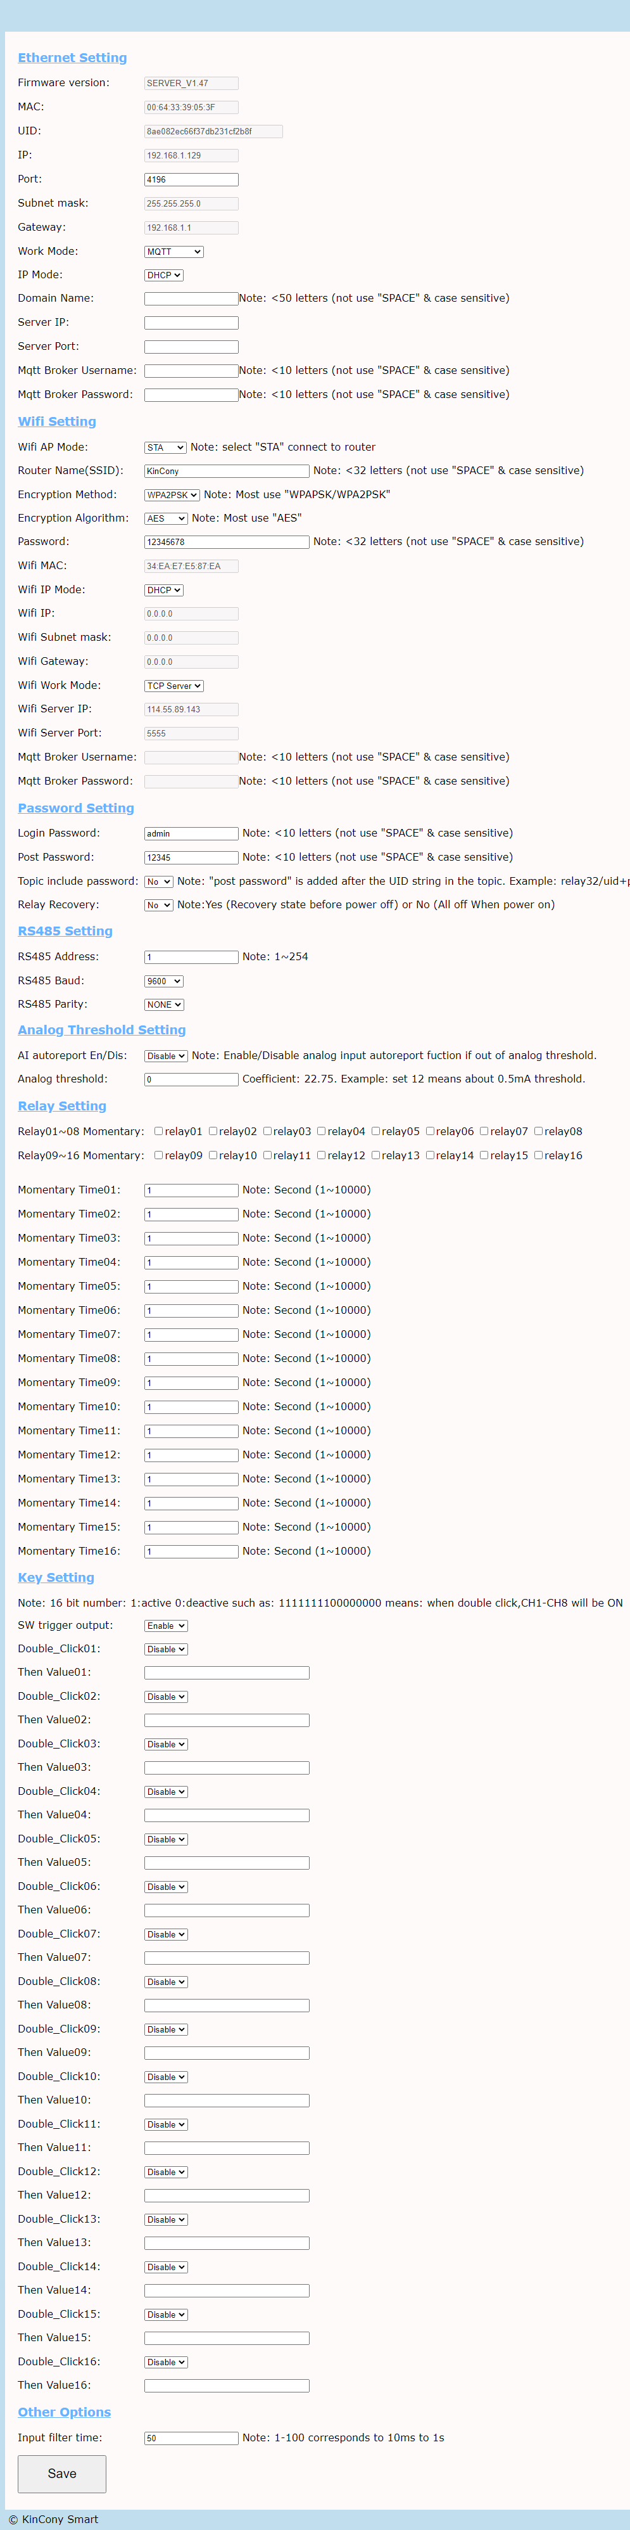Open the Relay Recovery dropdown
The image size is (630, 2530).
click(x=159, y=904)
